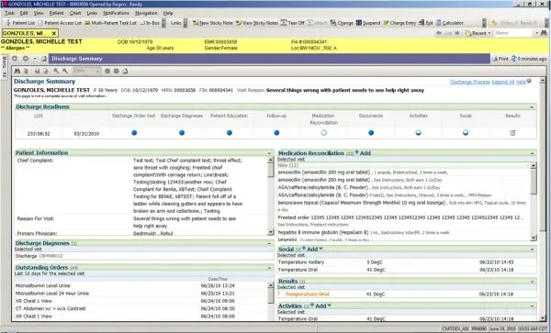Viewport: 551px width, 333px height.
Task: Click the binoculars patient search icon
Action: [x=544, y=33]
